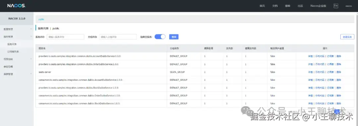Open 订阅者 for providers OrderDubboService row
This screenshot has width=358, height=126.
(330, 64)
